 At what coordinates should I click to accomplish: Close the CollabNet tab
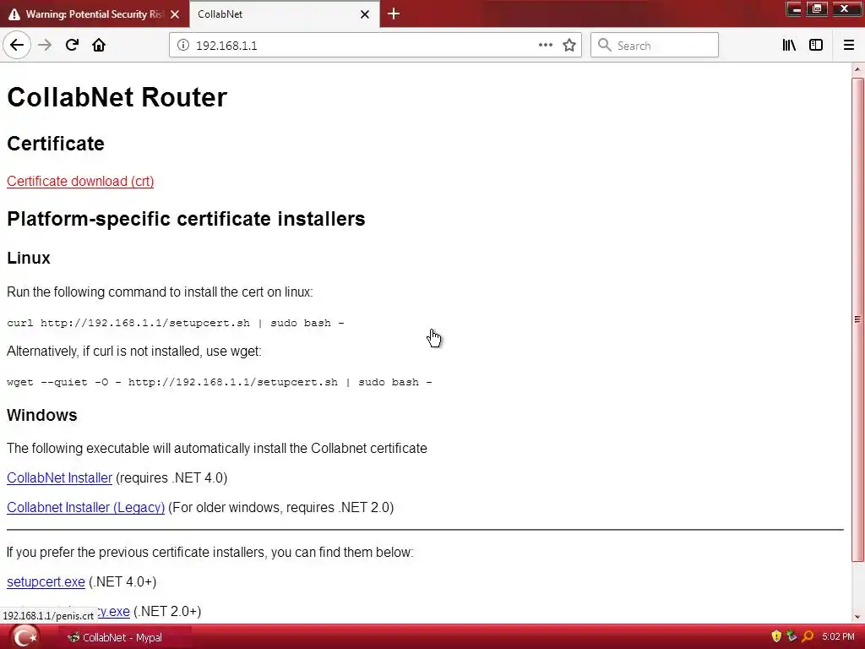(x=365, y=14)
